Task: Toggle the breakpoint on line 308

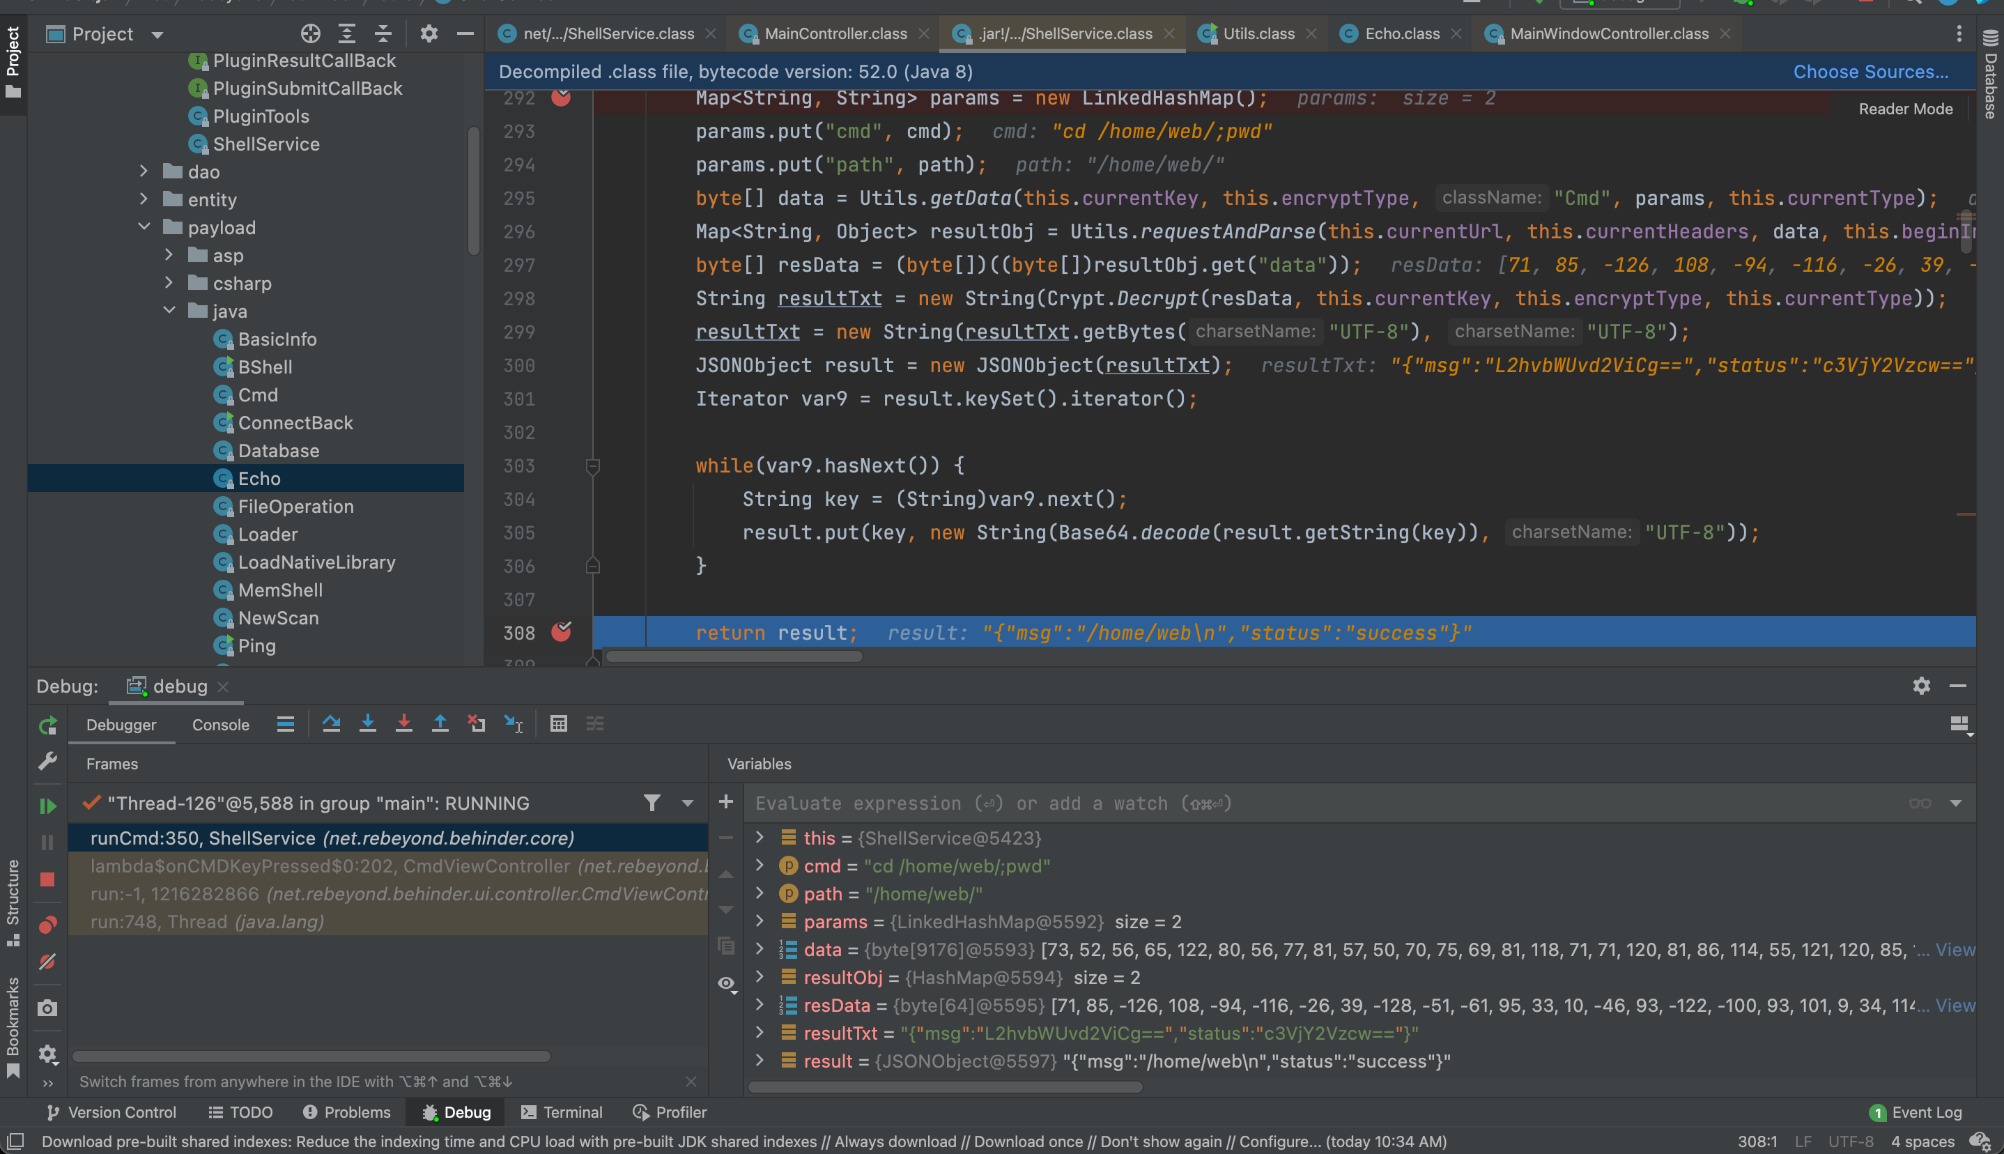Action: [561, 631]
